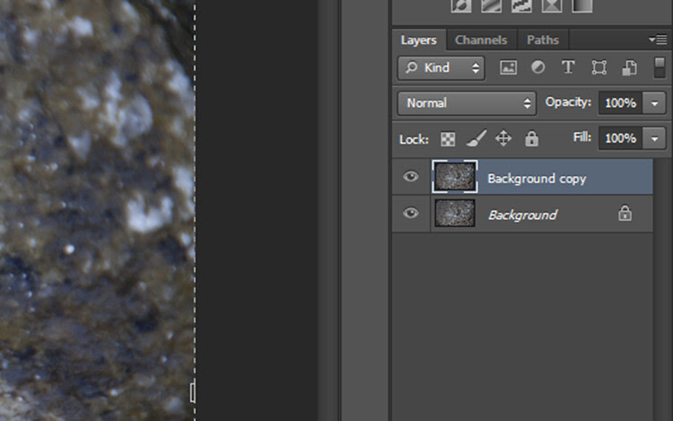
Task: Click padlock on the Background layer
Action: pos(625,213)
